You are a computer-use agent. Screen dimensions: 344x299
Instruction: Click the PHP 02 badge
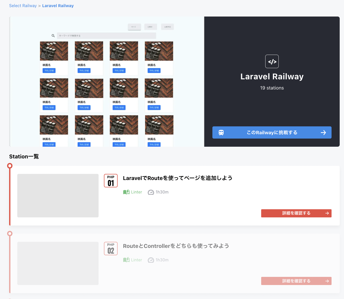(111, 248)
